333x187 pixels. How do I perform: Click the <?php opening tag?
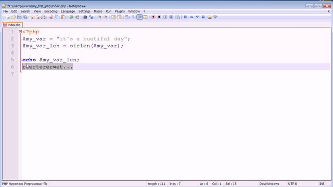(31, 32)
